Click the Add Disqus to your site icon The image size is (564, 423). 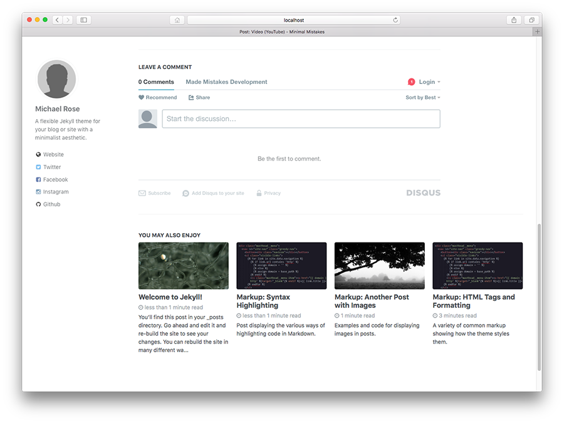[185, 193]
